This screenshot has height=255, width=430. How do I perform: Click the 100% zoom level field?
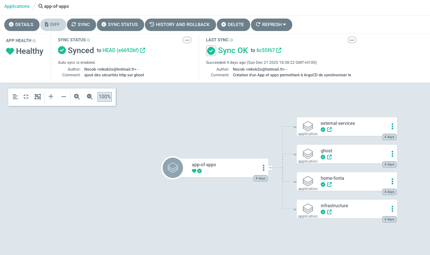pos(105,97)
